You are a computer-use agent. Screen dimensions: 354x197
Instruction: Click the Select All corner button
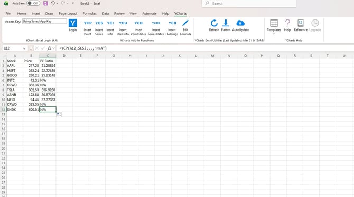coord(3,56)
